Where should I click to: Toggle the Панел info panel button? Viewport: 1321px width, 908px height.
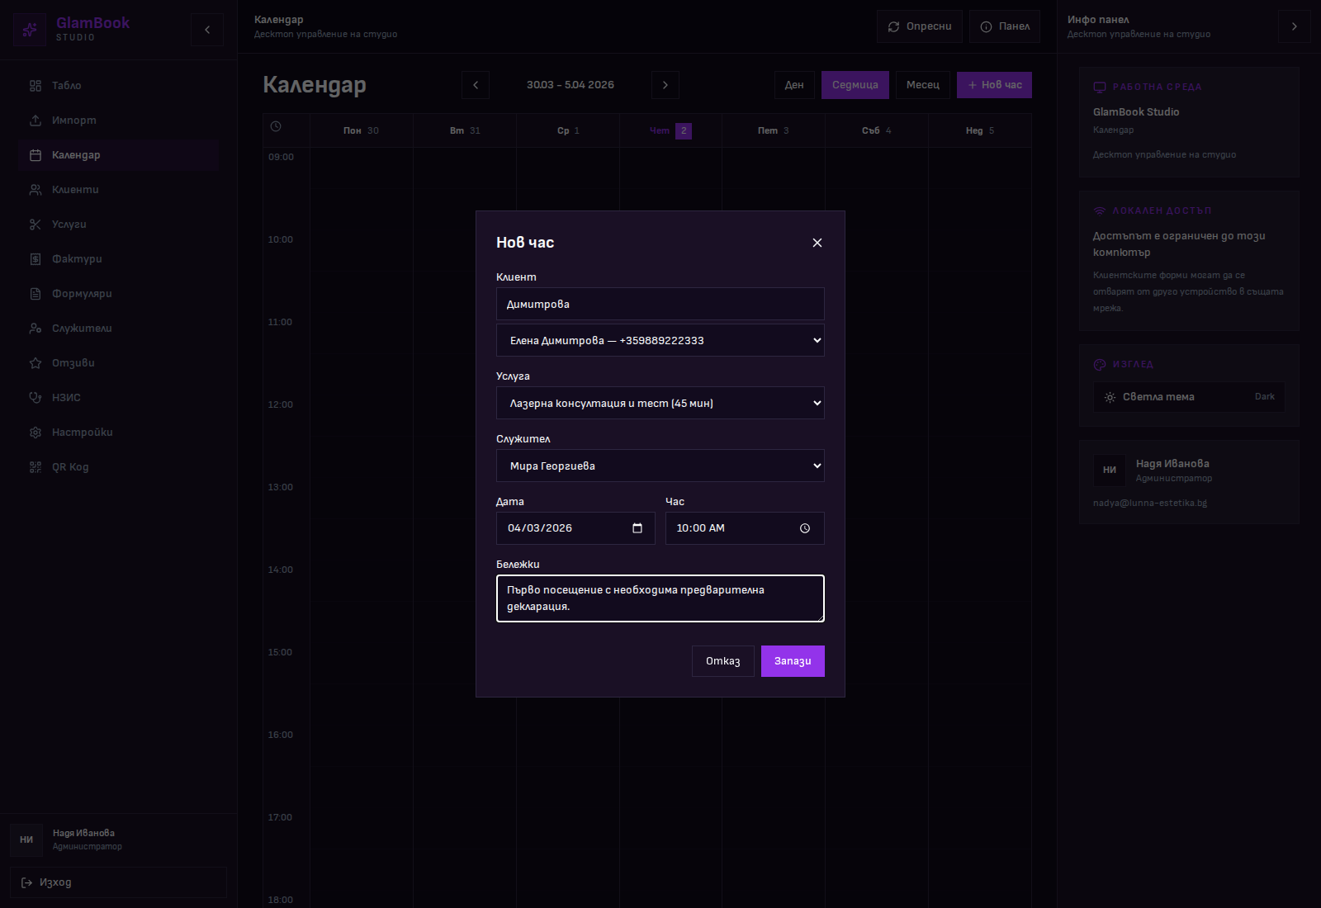coord(1004,26)
